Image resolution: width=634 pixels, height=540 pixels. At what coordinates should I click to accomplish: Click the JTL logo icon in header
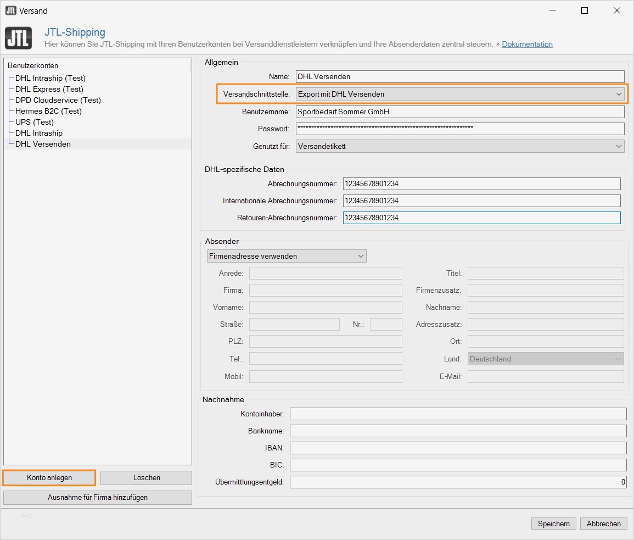pos(18,38)
